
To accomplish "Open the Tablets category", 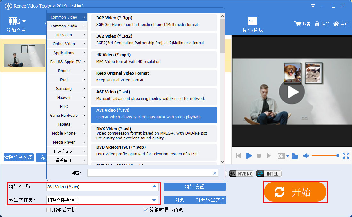I will (x=67, y=124).
